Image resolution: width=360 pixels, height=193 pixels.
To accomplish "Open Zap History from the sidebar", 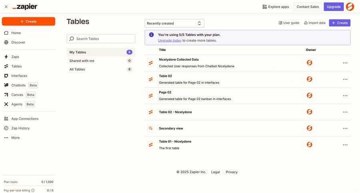I will pos(20,128).
